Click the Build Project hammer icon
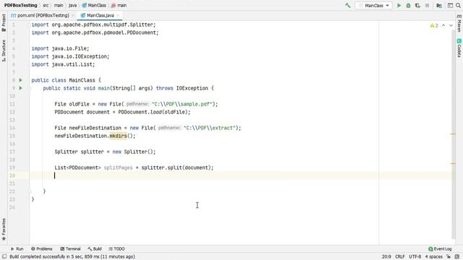 click(x=348, y=5)
